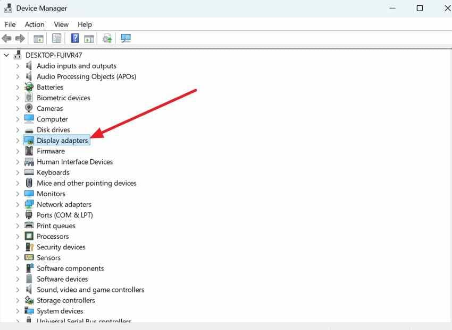Click Scan for hardware changes monitor icon

[x=125, y=38]
